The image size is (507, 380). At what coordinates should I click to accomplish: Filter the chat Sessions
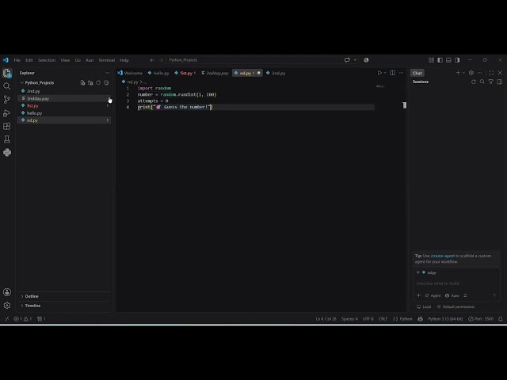491,82
